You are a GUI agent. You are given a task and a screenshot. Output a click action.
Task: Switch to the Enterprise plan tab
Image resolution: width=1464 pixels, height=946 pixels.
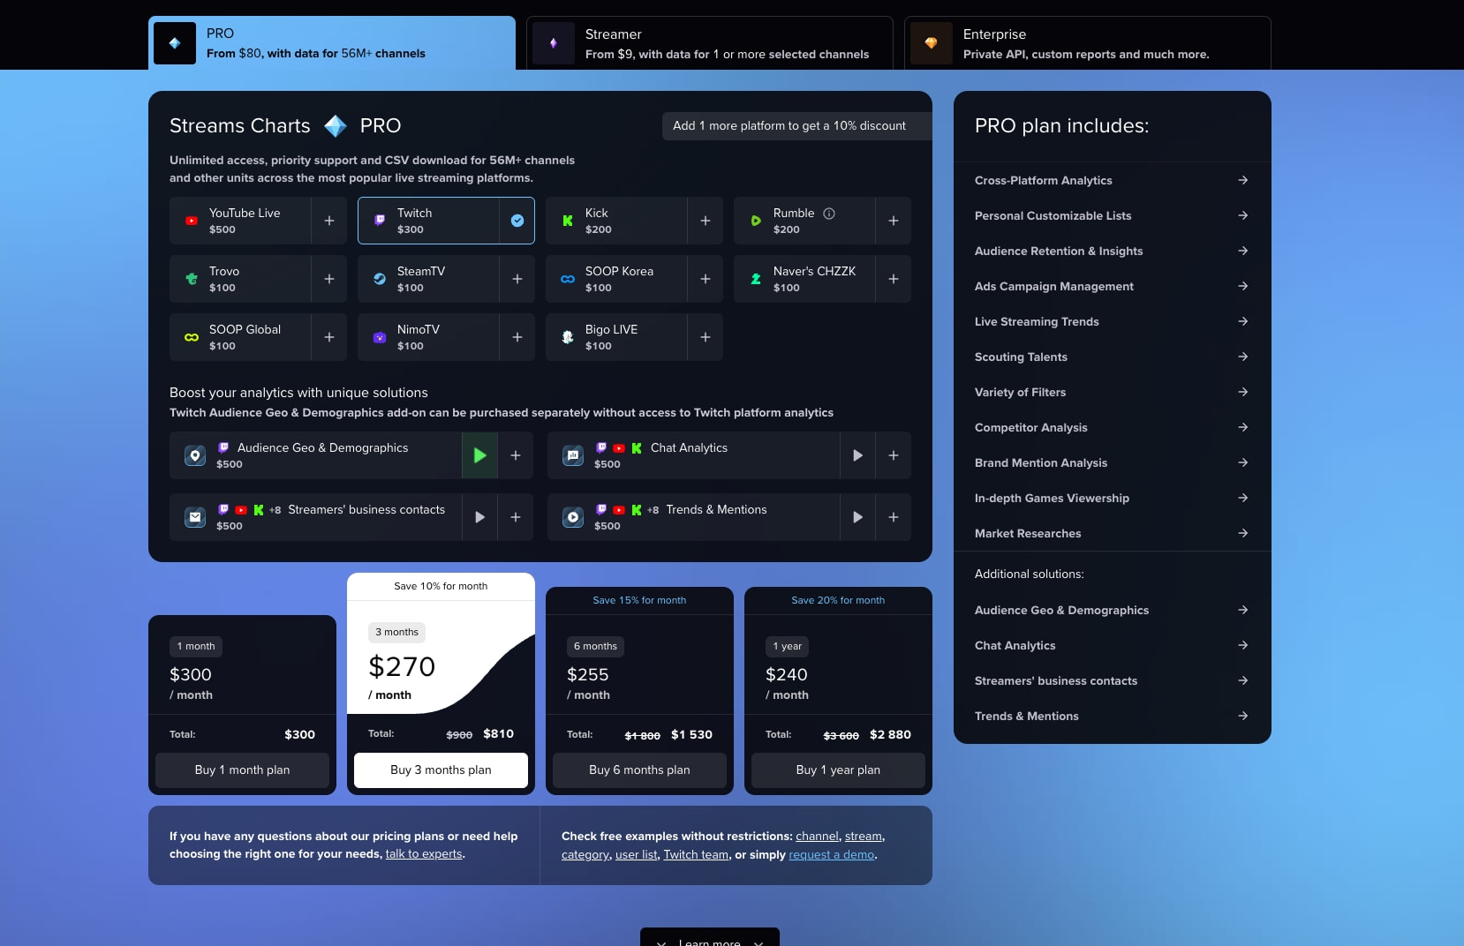pos(1088,43)
